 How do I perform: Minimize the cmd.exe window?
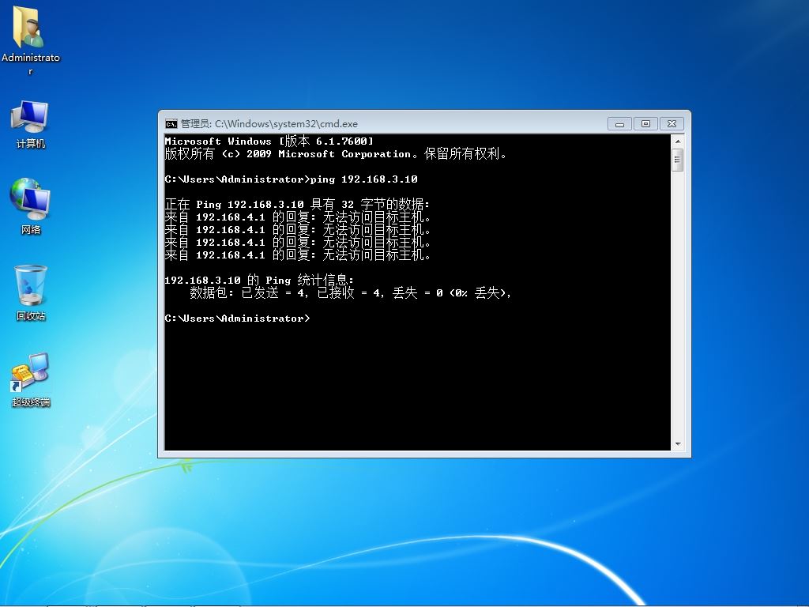coord(619,124)
